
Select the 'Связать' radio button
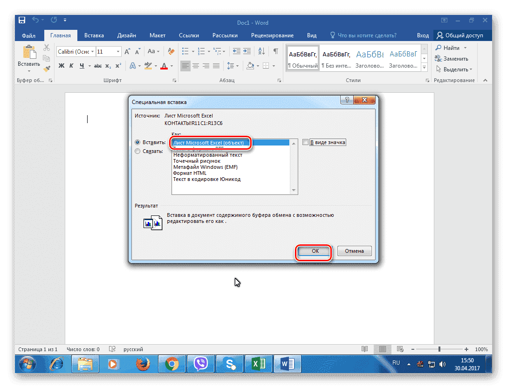[137, 151]
